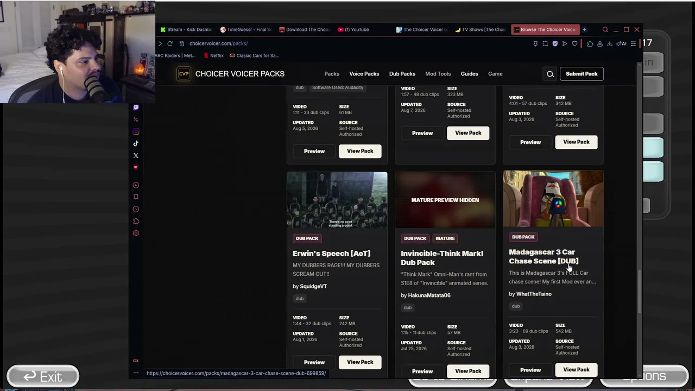695x391 pixels.
Task: Preview the 323 MB pack
Action: [422, 133]
